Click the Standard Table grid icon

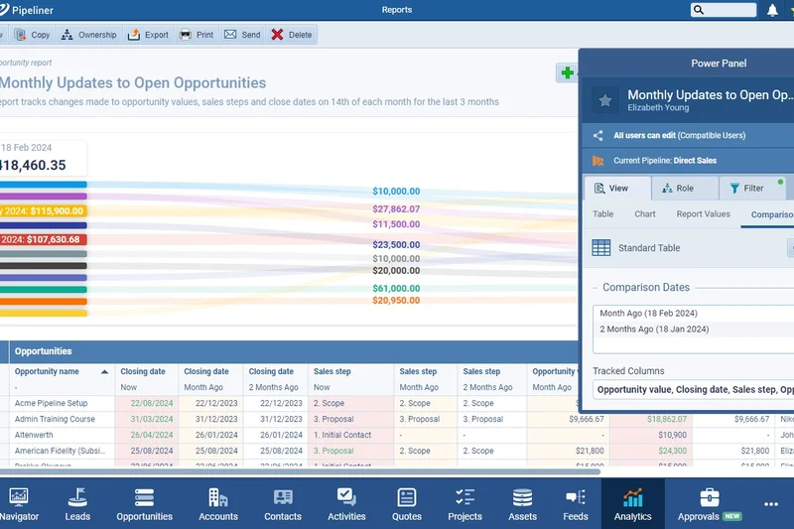(x=601, y=248)
